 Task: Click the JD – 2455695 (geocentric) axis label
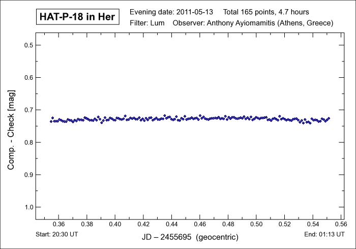[190, 237]
